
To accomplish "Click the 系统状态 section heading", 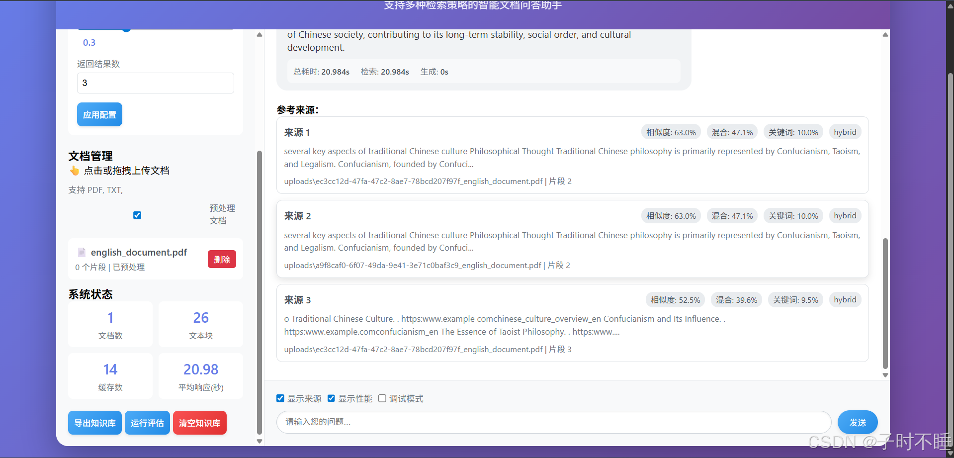I will tap(90, 294).
